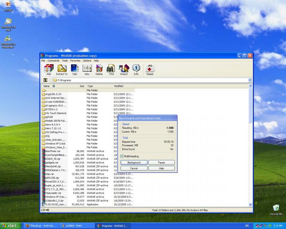Select the Windows XP Crack folder name

tap(55, 143)
